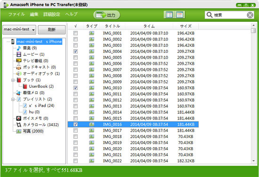
Task: Click image type icon of IMG_0001
Action: [x=91, y=33]
